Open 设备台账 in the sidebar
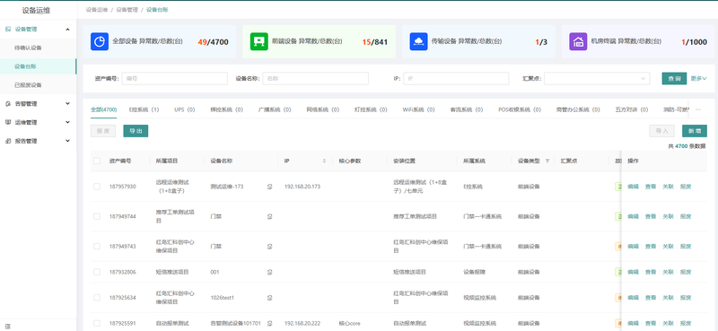The height and width of the screenshot is (331, 718). click(25, 66)
